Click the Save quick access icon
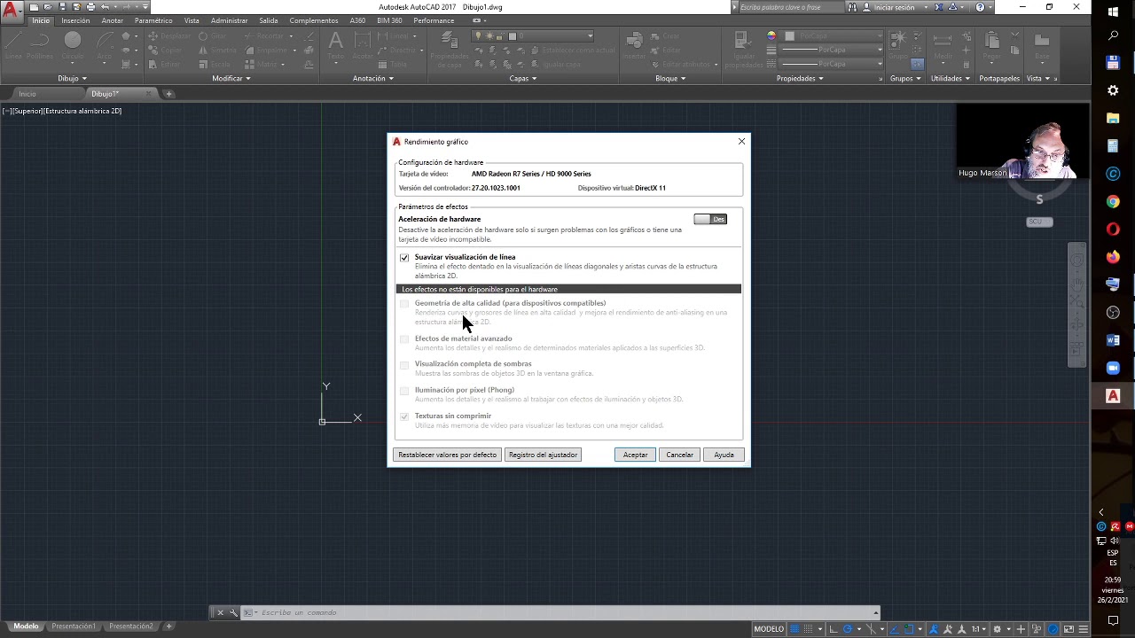1135x638 pixels. (62, 7)
